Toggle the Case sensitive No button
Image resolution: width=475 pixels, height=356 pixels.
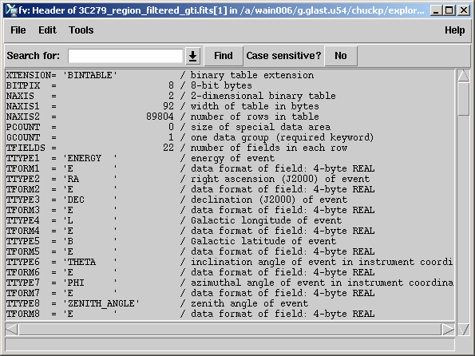341,56
